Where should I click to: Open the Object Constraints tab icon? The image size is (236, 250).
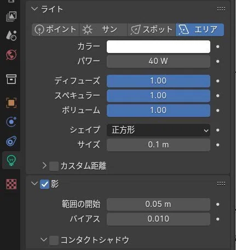tap(11, 141)
